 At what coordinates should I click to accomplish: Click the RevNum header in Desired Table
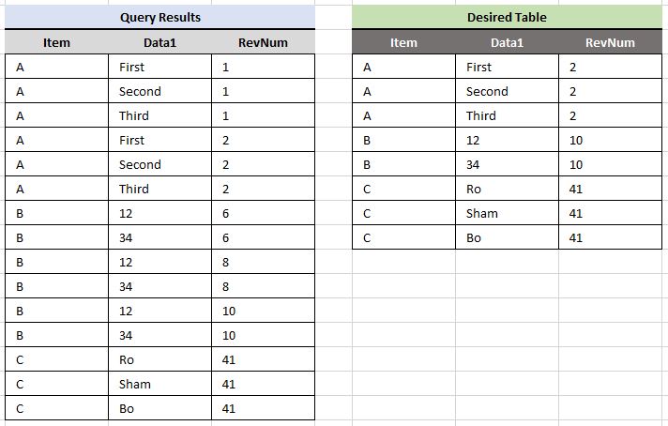coord(610,42)
